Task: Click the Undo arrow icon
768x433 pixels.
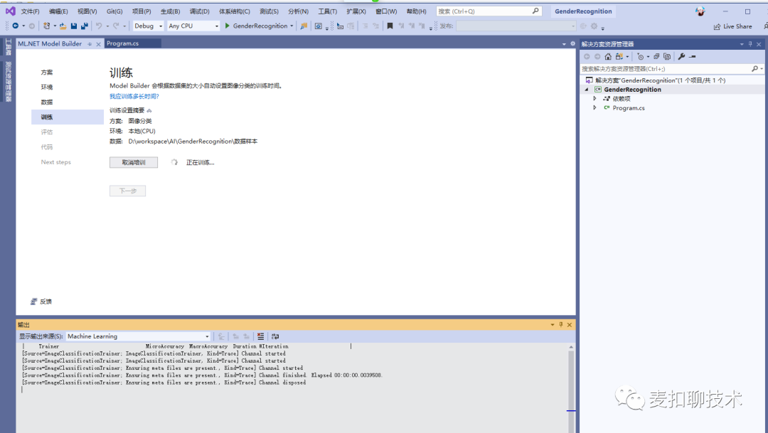Action: pos(99,26)
